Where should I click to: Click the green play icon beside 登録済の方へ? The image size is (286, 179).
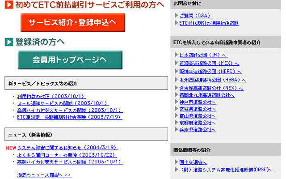click(x=9, y=42)
